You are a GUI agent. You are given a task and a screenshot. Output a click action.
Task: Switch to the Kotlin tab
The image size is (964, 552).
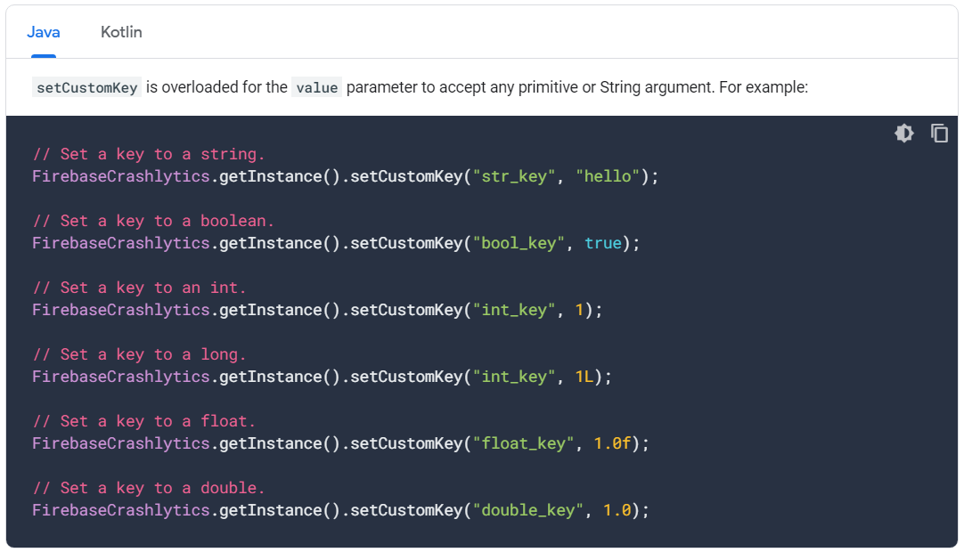[x=121, y=32]
